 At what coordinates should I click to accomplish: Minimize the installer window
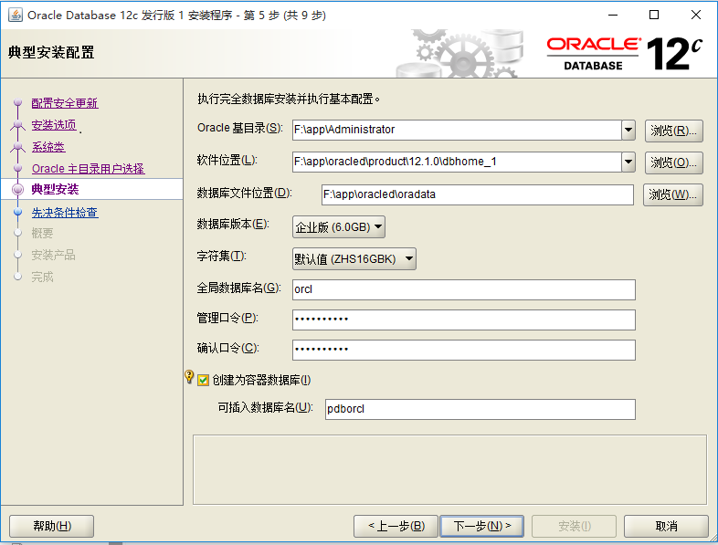[613, 15]
